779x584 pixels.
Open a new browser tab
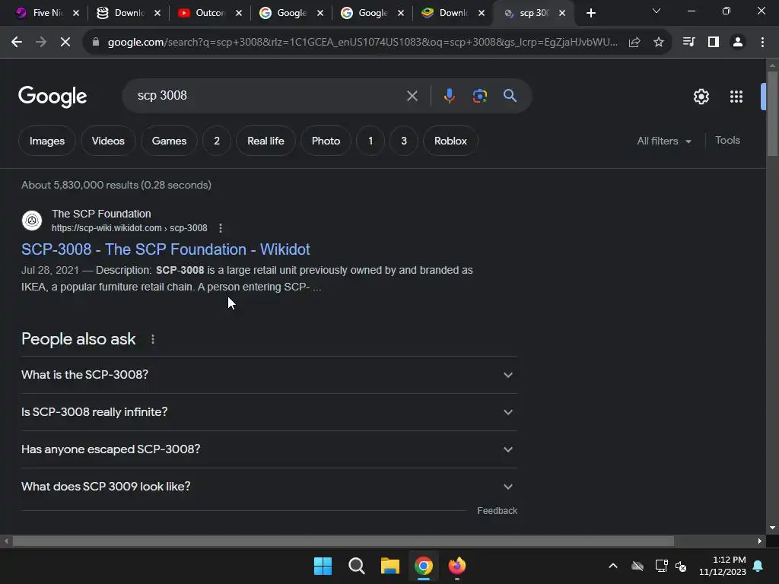pos(590,14)
